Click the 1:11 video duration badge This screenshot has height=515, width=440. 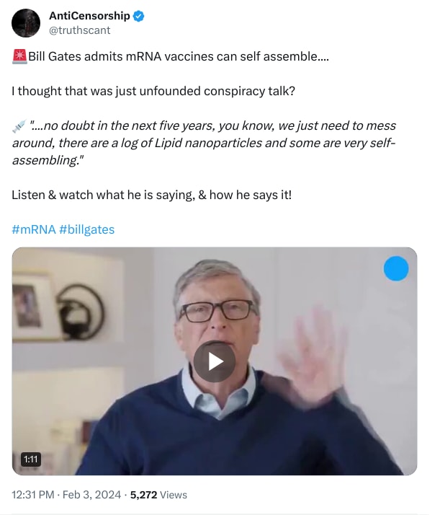(x=31, y=459)
